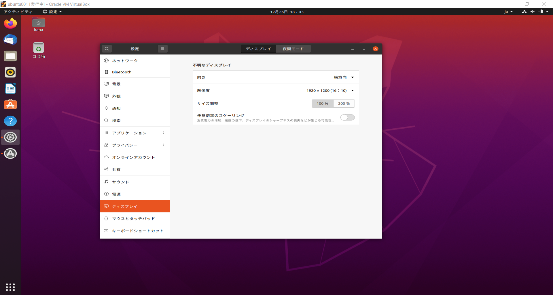Screen dimensions: 553x295
Task: Switch to the 夜間モード tab
Action: [293, 49]
